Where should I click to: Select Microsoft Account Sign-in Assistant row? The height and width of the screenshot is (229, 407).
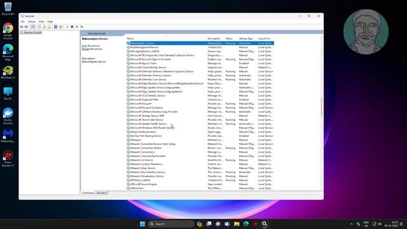coord(200,59)
